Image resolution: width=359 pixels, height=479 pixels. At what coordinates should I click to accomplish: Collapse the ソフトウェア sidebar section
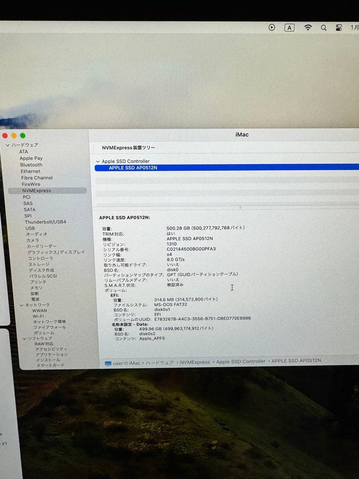[x=25, y=338]
